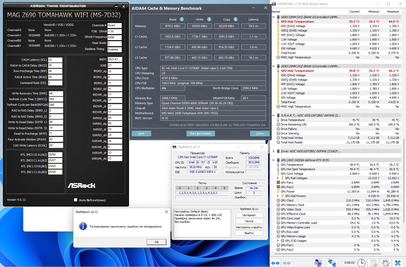Open the monitor with magnifier icon in HWiNFO
This screenshot has height=267, width=406.
click(x=318, y=263)
